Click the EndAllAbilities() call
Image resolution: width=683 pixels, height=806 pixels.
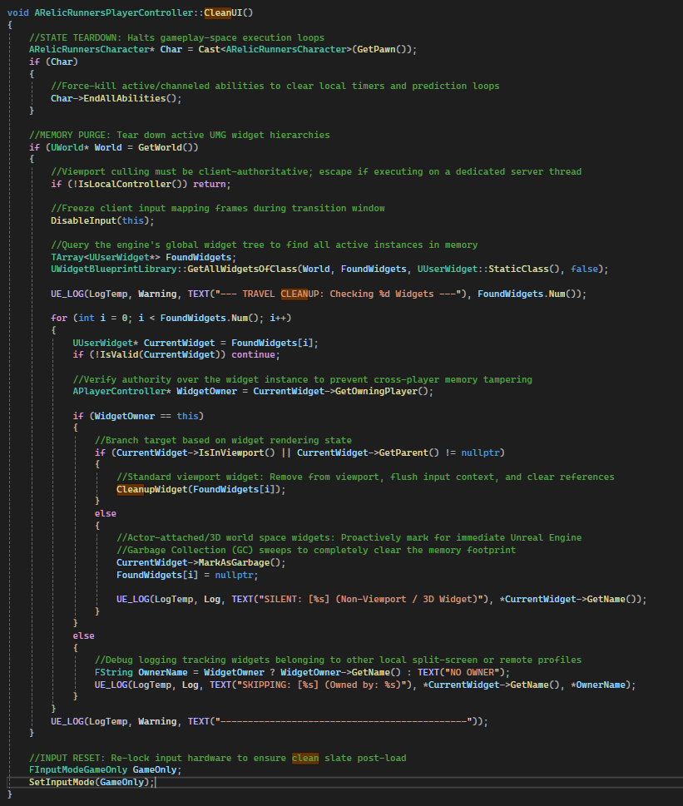(130, 98)
